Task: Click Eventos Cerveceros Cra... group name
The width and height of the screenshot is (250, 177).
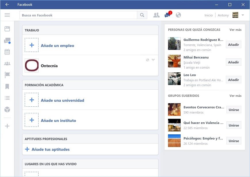Action: tap(204, 107)
